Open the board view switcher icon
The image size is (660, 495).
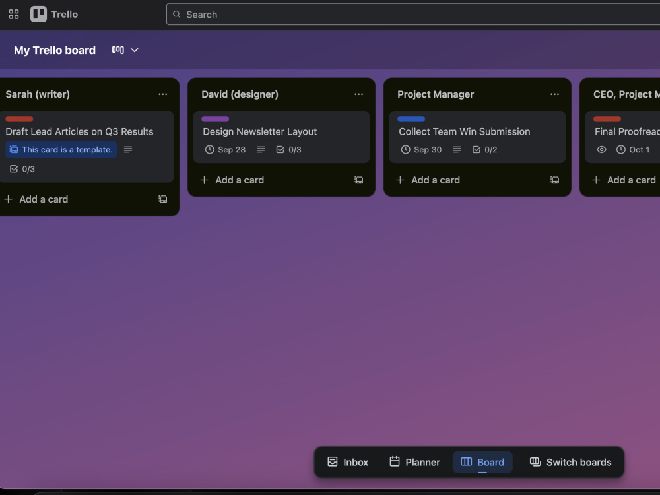click(x=118, y=50)
